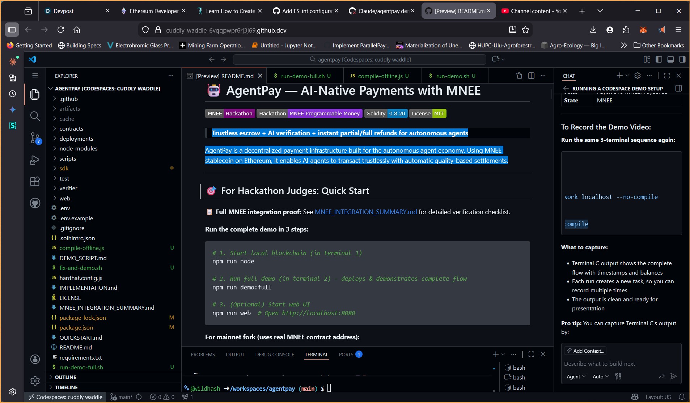
Task: Expand the deployments folder
Action: [114, 139]
